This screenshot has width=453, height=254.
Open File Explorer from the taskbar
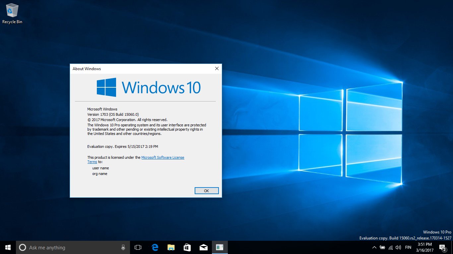(x=171, y=247)
